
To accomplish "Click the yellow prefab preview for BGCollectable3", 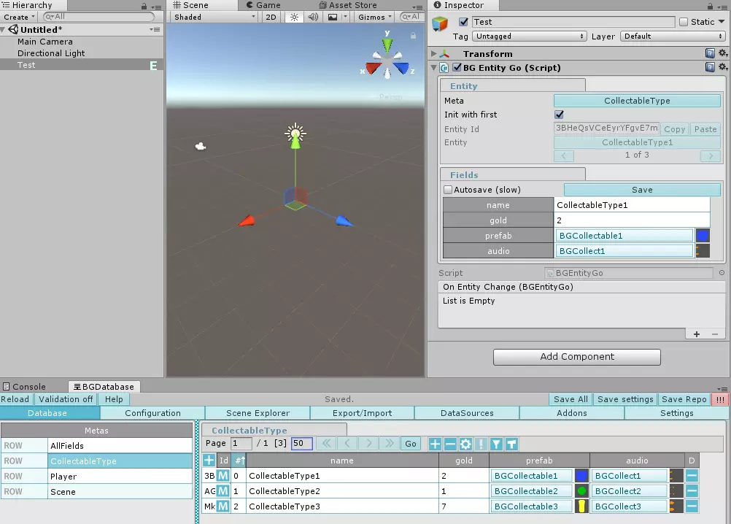I will tap(582, 506).
